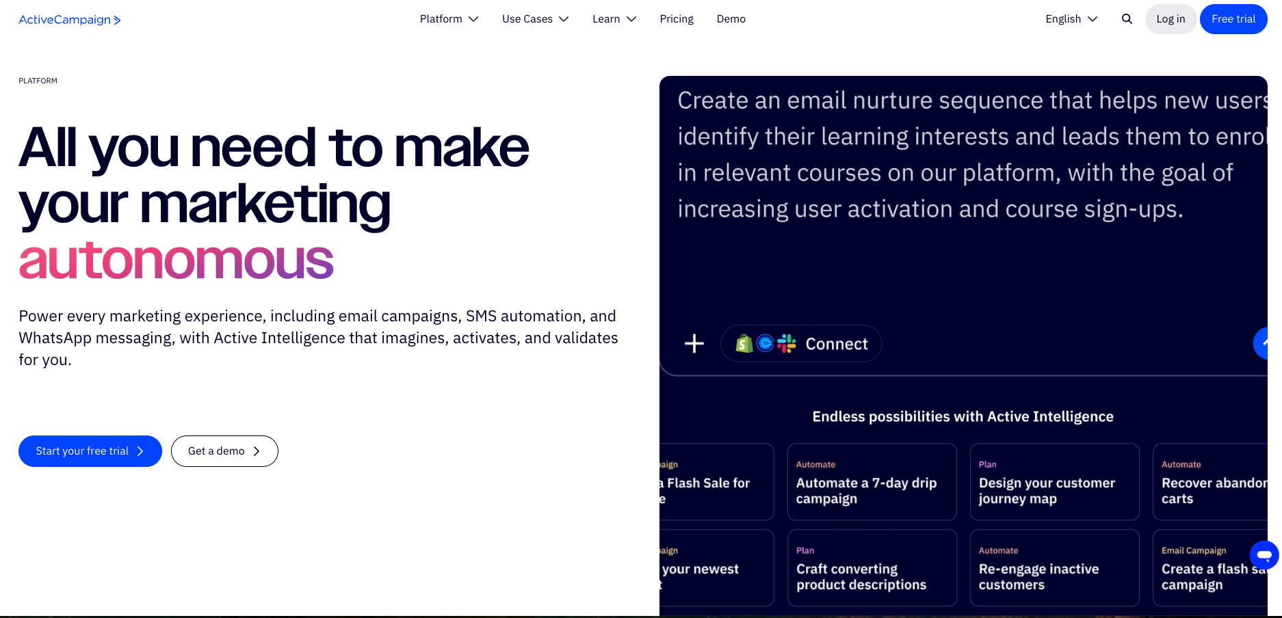Open the Demo menu item
The image size is (1282, 618).
731,19
